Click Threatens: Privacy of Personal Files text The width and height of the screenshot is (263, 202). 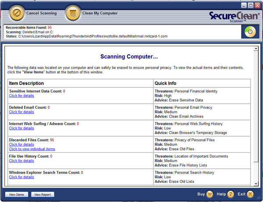[185, 140]
